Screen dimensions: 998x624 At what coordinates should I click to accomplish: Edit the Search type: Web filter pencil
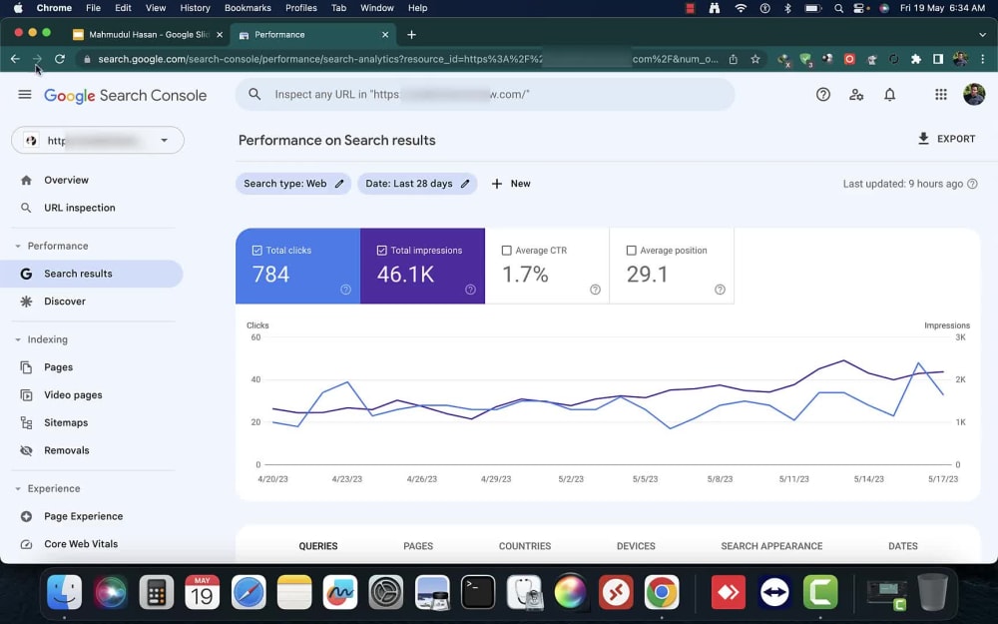pos(339,184)
